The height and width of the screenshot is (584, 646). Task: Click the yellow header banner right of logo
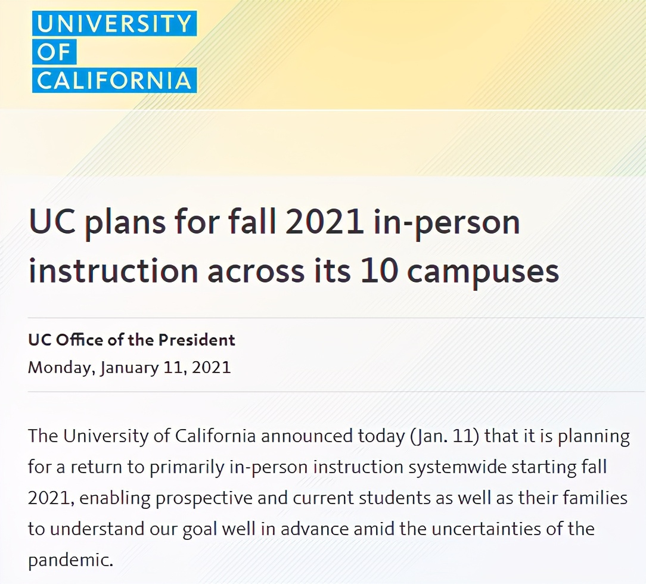(420, 54)
